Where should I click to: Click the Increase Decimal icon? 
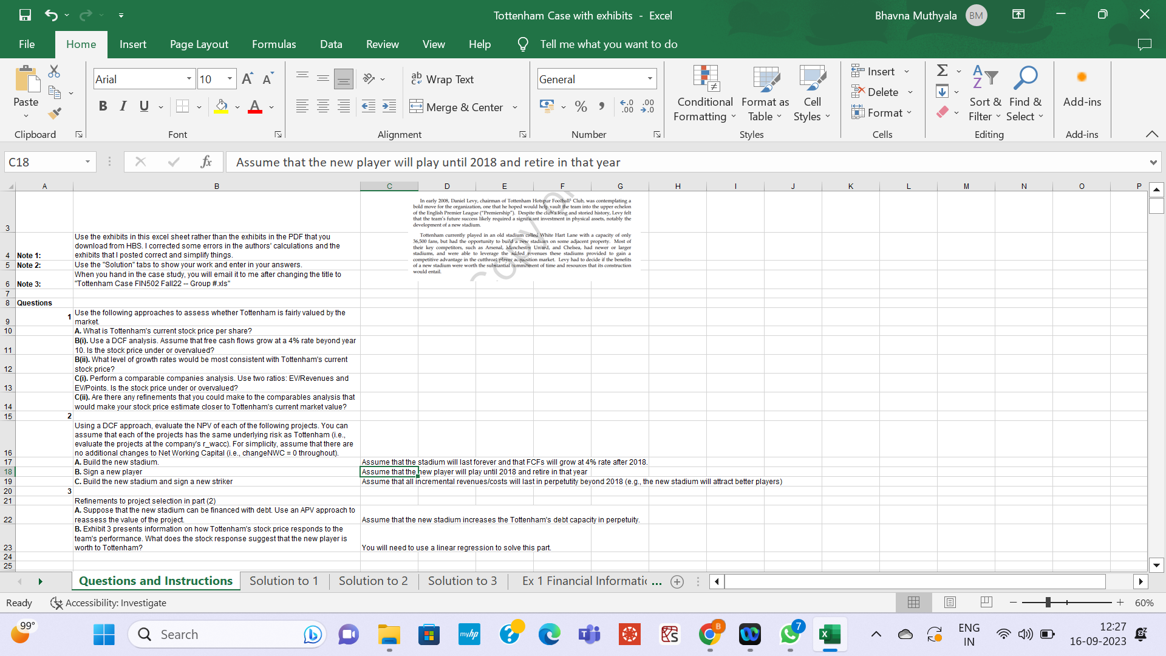(x=627, y=107)
